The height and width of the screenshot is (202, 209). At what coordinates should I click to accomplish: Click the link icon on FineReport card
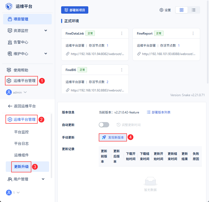click(x=139, y=54)
